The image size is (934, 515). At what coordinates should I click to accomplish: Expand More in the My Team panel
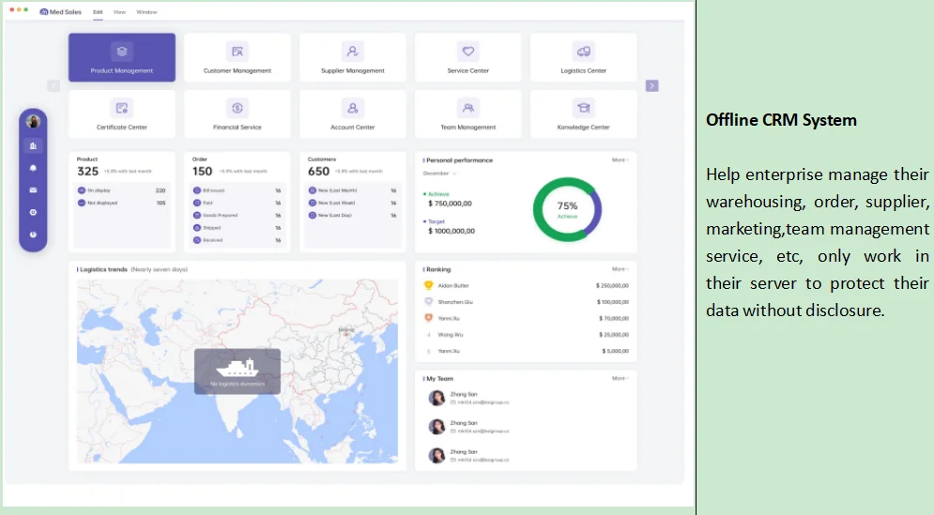620,378
